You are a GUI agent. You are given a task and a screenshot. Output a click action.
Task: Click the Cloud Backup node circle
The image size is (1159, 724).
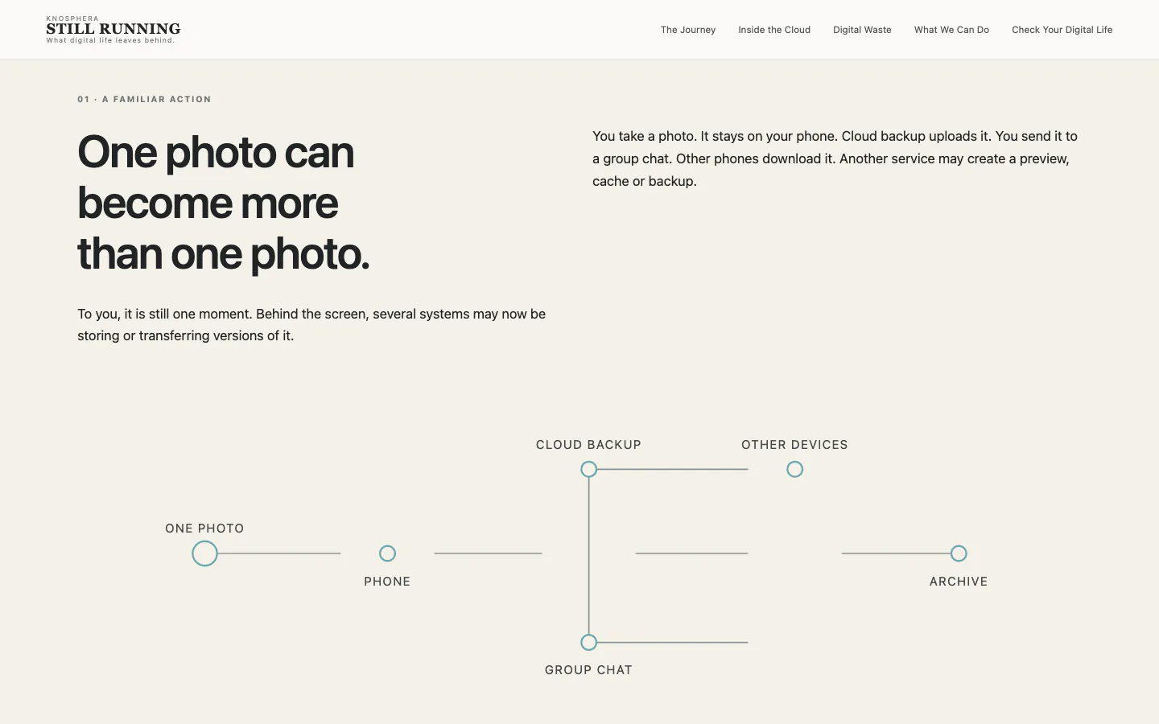pos(588,469)
